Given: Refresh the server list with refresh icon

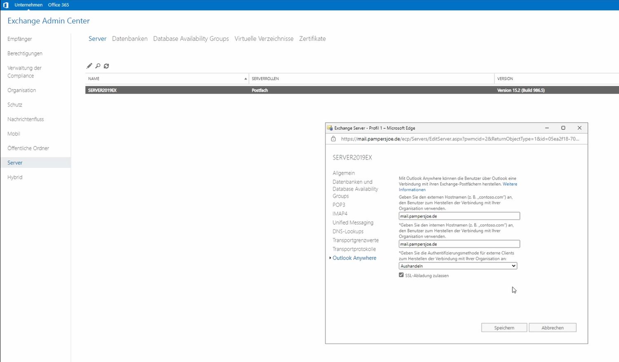Looking at the screenshot, I should click(106, 66).
